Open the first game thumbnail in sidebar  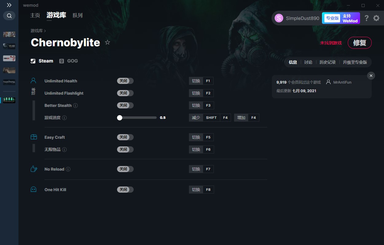pyautogui.click(x=9, y=34)
